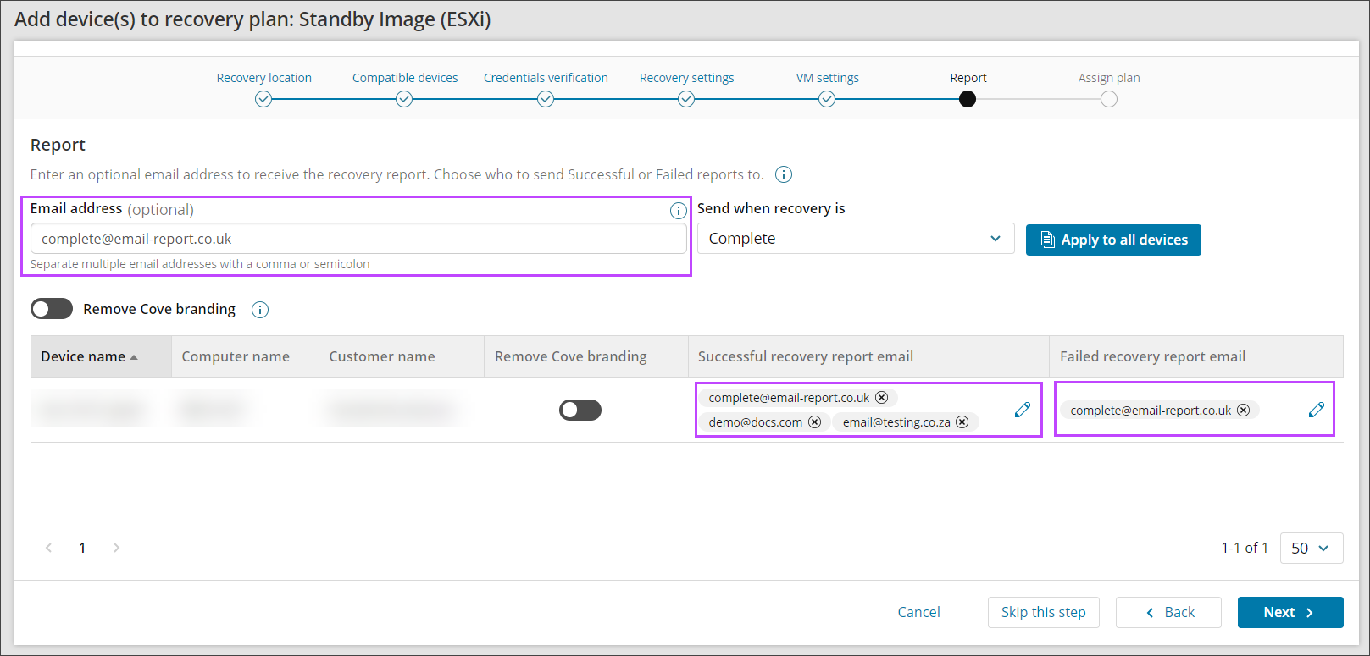Image resolution: width=1370 pixels, height=656 pixels.
Task: Edit Successful recovery report email with pencil icon
Action: point(1023,410)
